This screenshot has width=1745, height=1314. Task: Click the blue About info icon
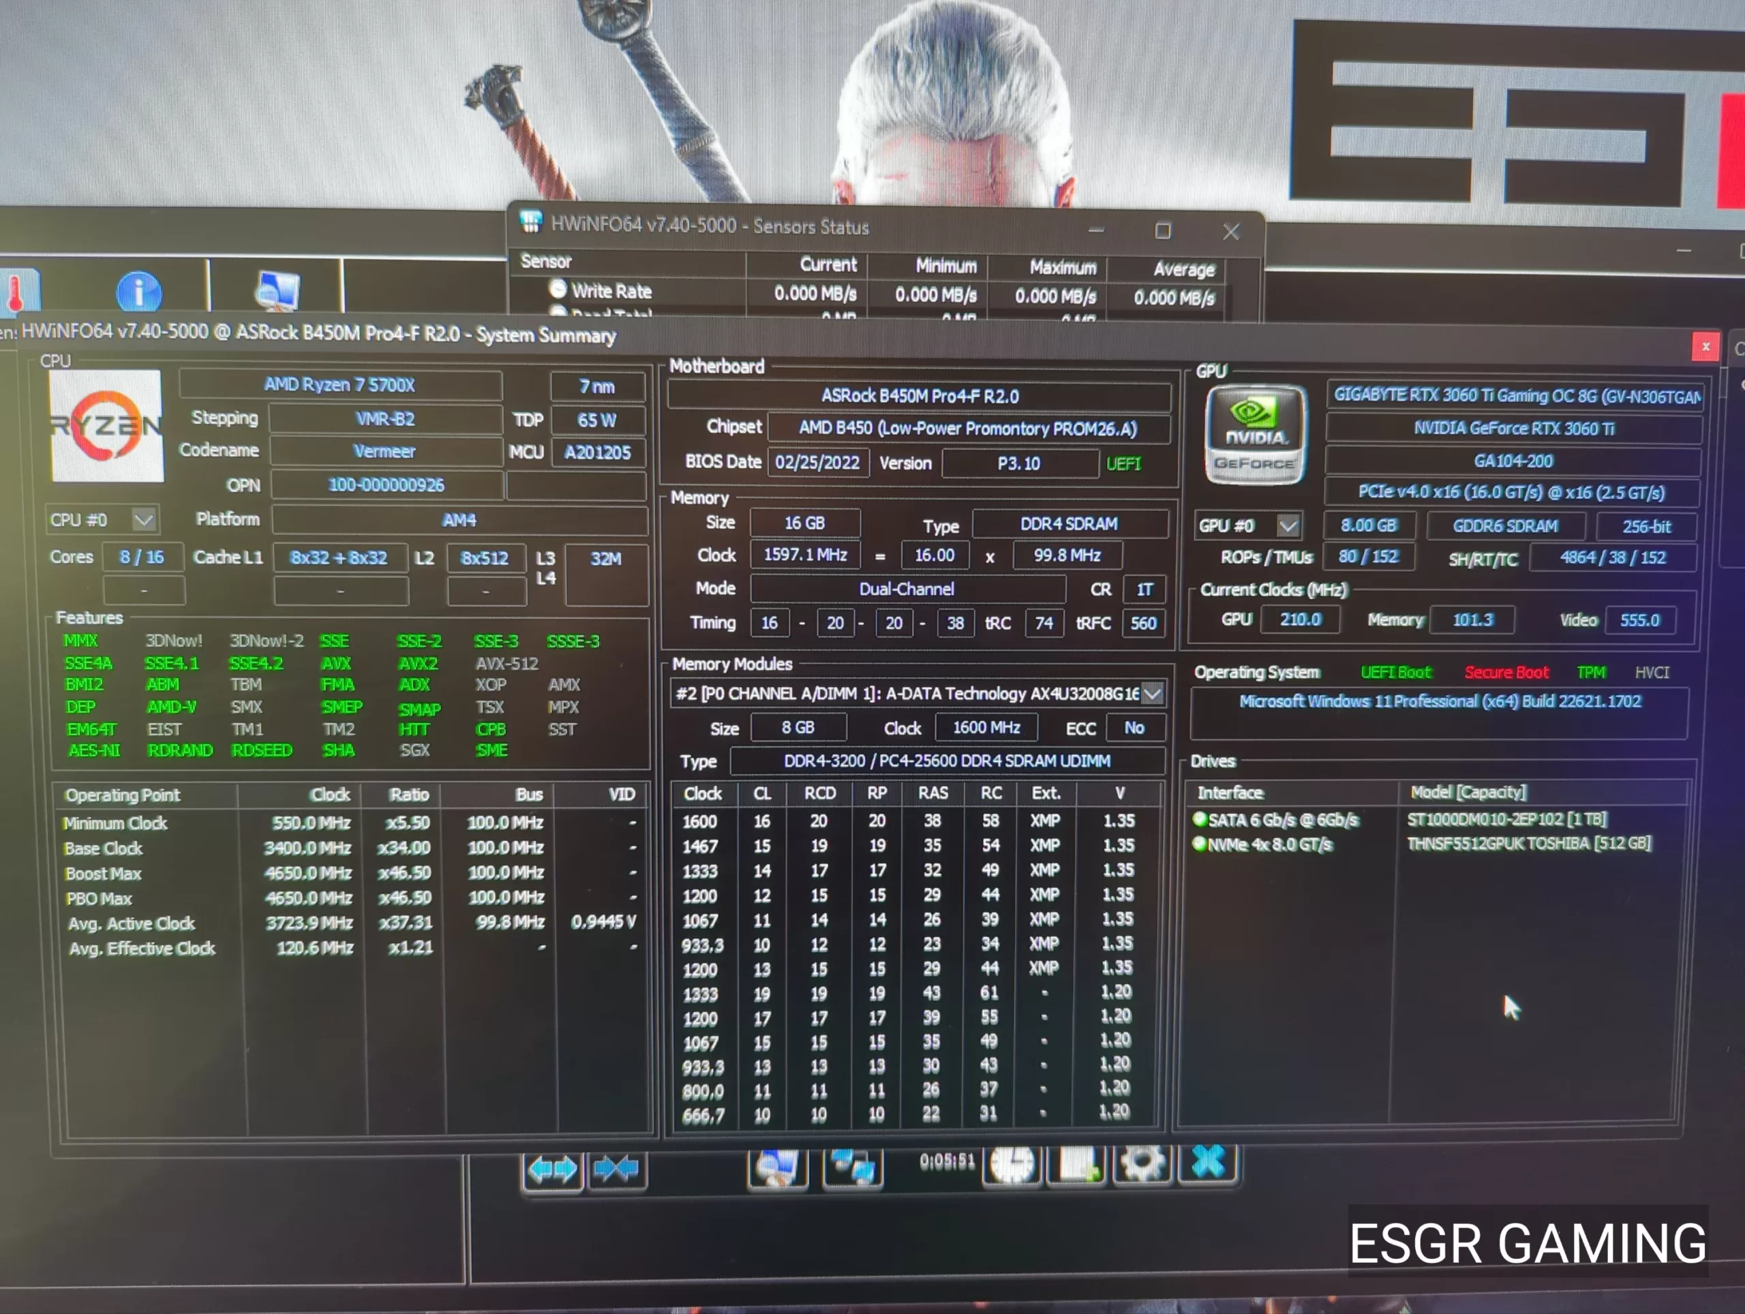coord(139,292)
